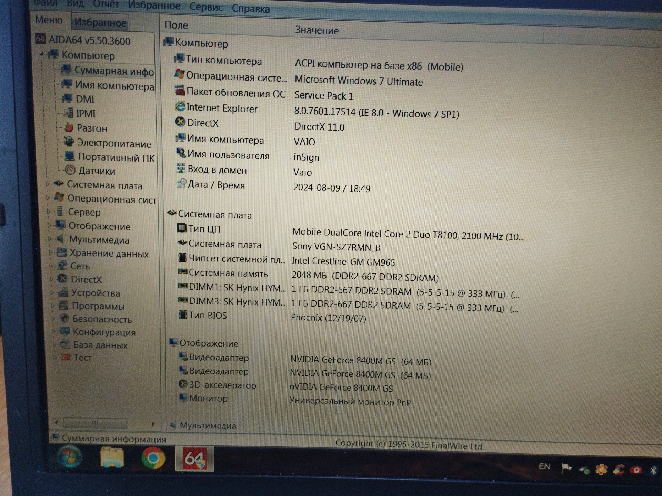This screenshot has width=662, height=496.
Task: Click the Тип ЦП processor icon
Action: coord(181,228)
